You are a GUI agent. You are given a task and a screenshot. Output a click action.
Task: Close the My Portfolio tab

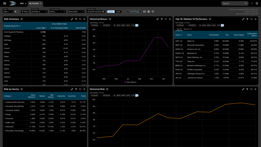pos(41,4)
